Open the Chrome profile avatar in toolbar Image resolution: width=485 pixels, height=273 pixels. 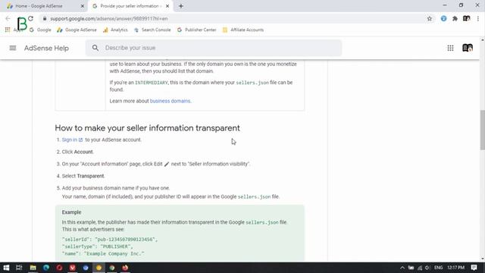[x=467, y=18]
